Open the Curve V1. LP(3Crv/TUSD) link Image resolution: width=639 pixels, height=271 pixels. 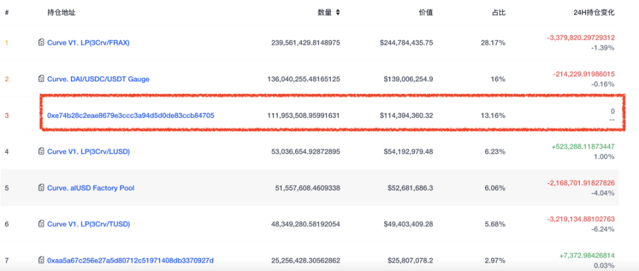pyautogui.click(x=88, y=224)
